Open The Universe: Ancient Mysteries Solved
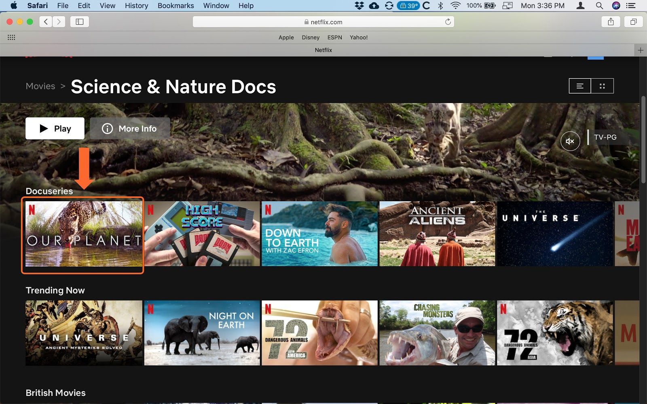Screen dimensions: 647x404 click(x=84, y=333)
